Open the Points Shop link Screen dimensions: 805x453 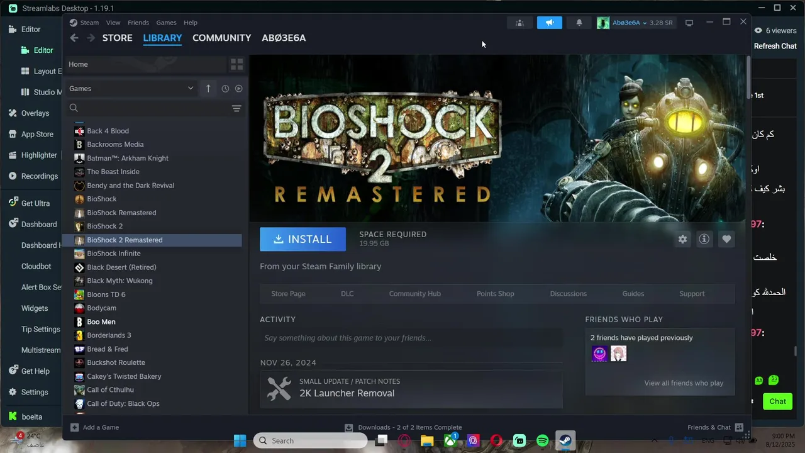click(x=496, y=294)
